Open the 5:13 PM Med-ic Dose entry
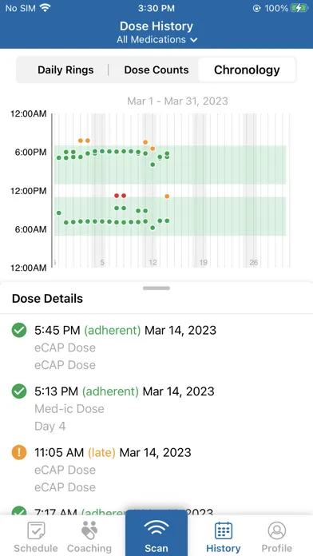Screen dimensions: 313x556 tap(156, 408)
